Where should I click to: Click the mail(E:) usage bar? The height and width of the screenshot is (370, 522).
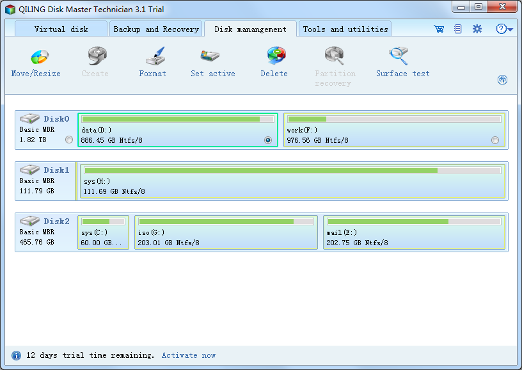(x=414, y=221)
